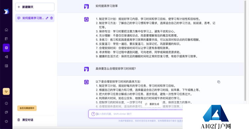Focus the question input field
The height and width of the screenshot is (129, 249).
click(135, 114)
